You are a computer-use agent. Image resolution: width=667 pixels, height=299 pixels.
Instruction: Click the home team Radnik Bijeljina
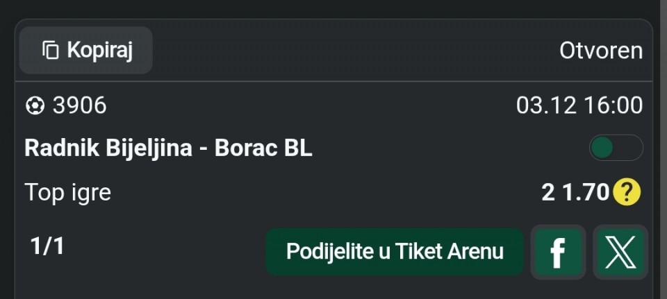tap(108, 148)
